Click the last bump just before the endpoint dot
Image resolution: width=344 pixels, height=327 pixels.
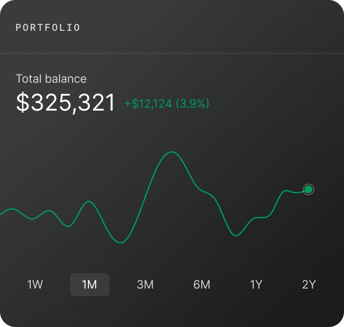[x=287, y=191]
